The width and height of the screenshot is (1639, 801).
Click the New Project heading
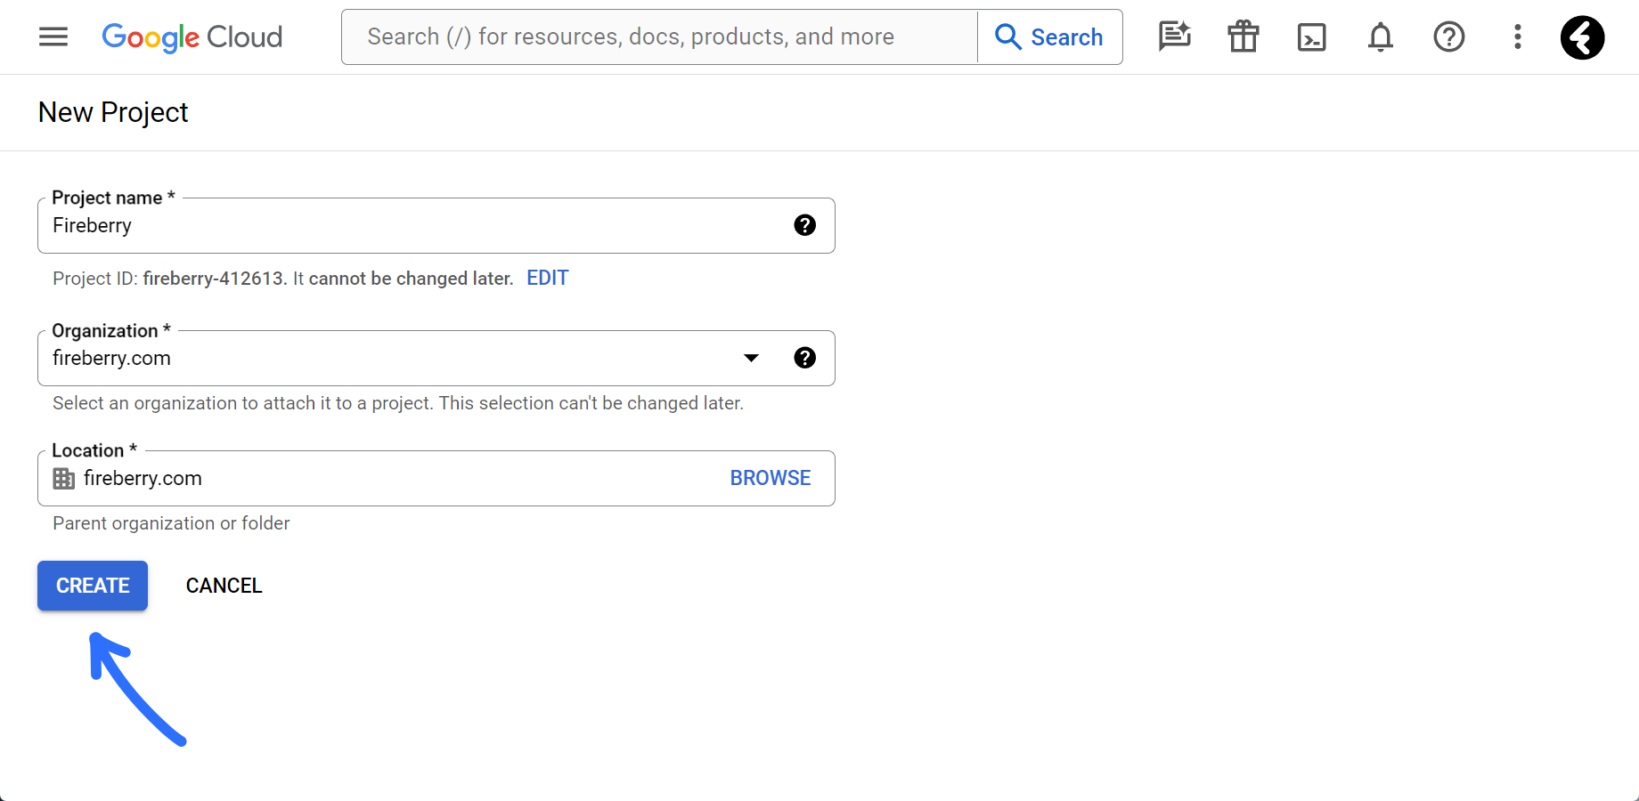click(113, 112)
